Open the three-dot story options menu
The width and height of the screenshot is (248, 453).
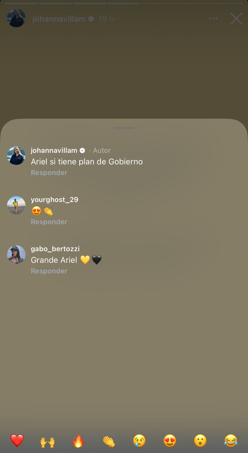[x=213, y=19]
